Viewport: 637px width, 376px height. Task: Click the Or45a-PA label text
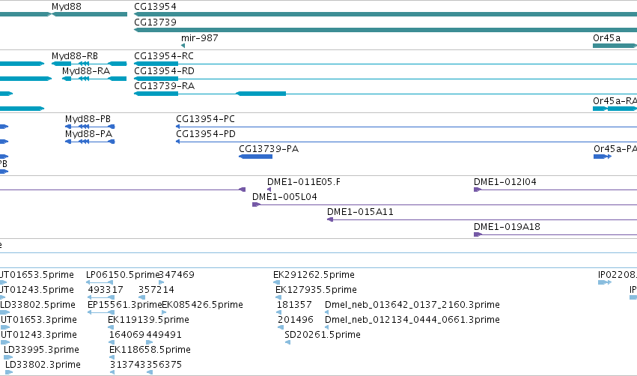coord(615,149)
